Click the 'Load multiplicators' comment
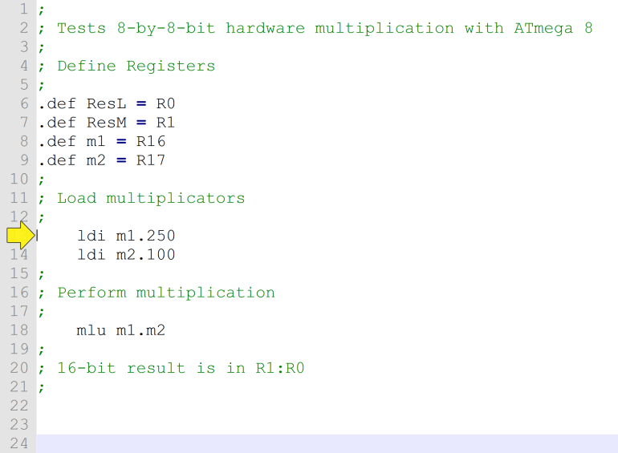The width and height of the screenshot is (618, 453). (151, 198)
